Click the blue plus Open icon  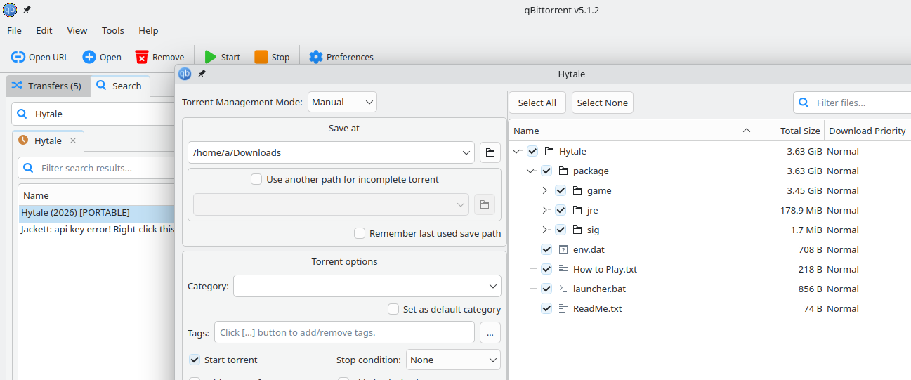point(89,57)
